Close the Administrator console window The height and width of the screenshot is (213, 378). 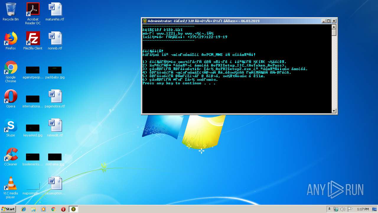click(x=334, y=21)
